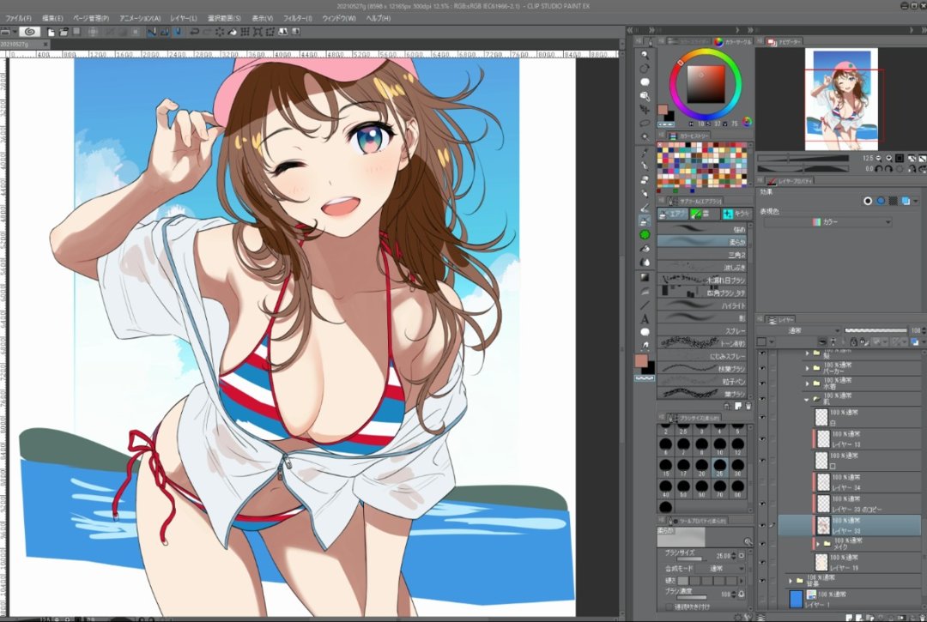Open the フィルター(I) menu

[x=297, y=18]
